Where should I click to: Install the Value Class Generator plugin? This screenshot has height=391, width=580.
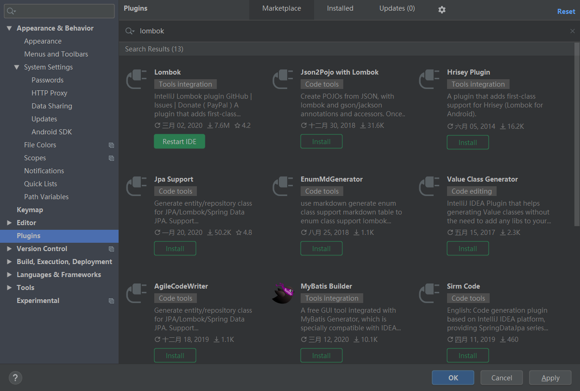tap(468, 248)
